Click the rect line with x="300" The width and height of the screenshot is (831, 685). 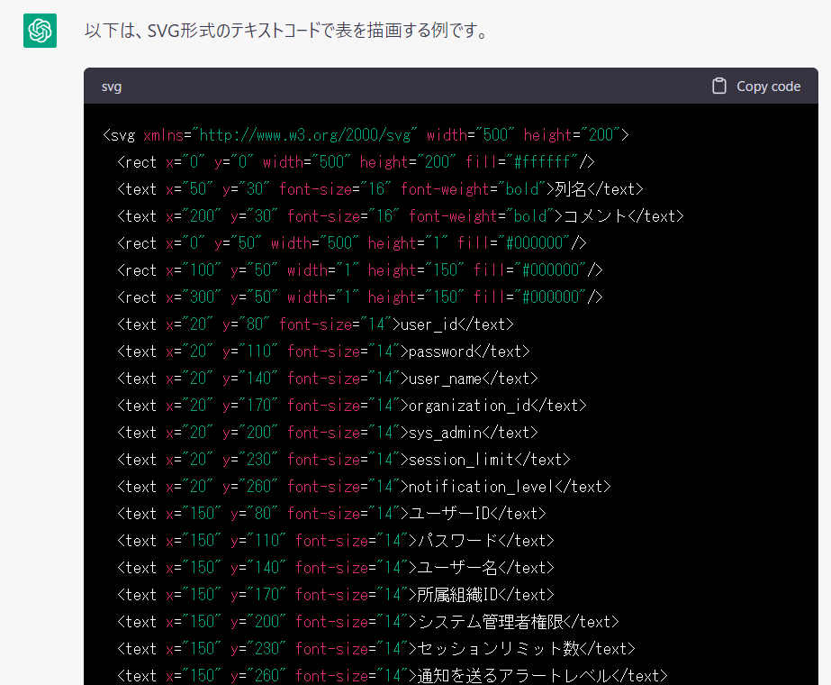[x=360, y=297]
